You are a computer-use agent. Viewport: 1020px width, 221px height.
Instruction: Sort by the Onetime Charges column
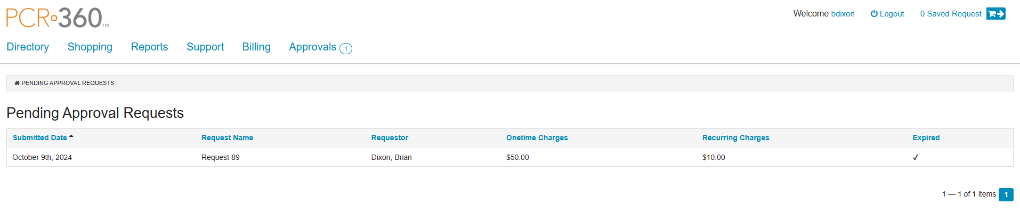537,138
